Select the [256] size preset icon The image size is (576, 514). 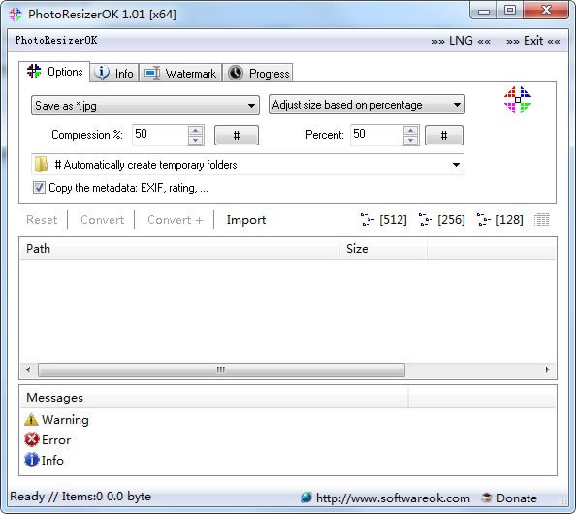coord(425,220)
